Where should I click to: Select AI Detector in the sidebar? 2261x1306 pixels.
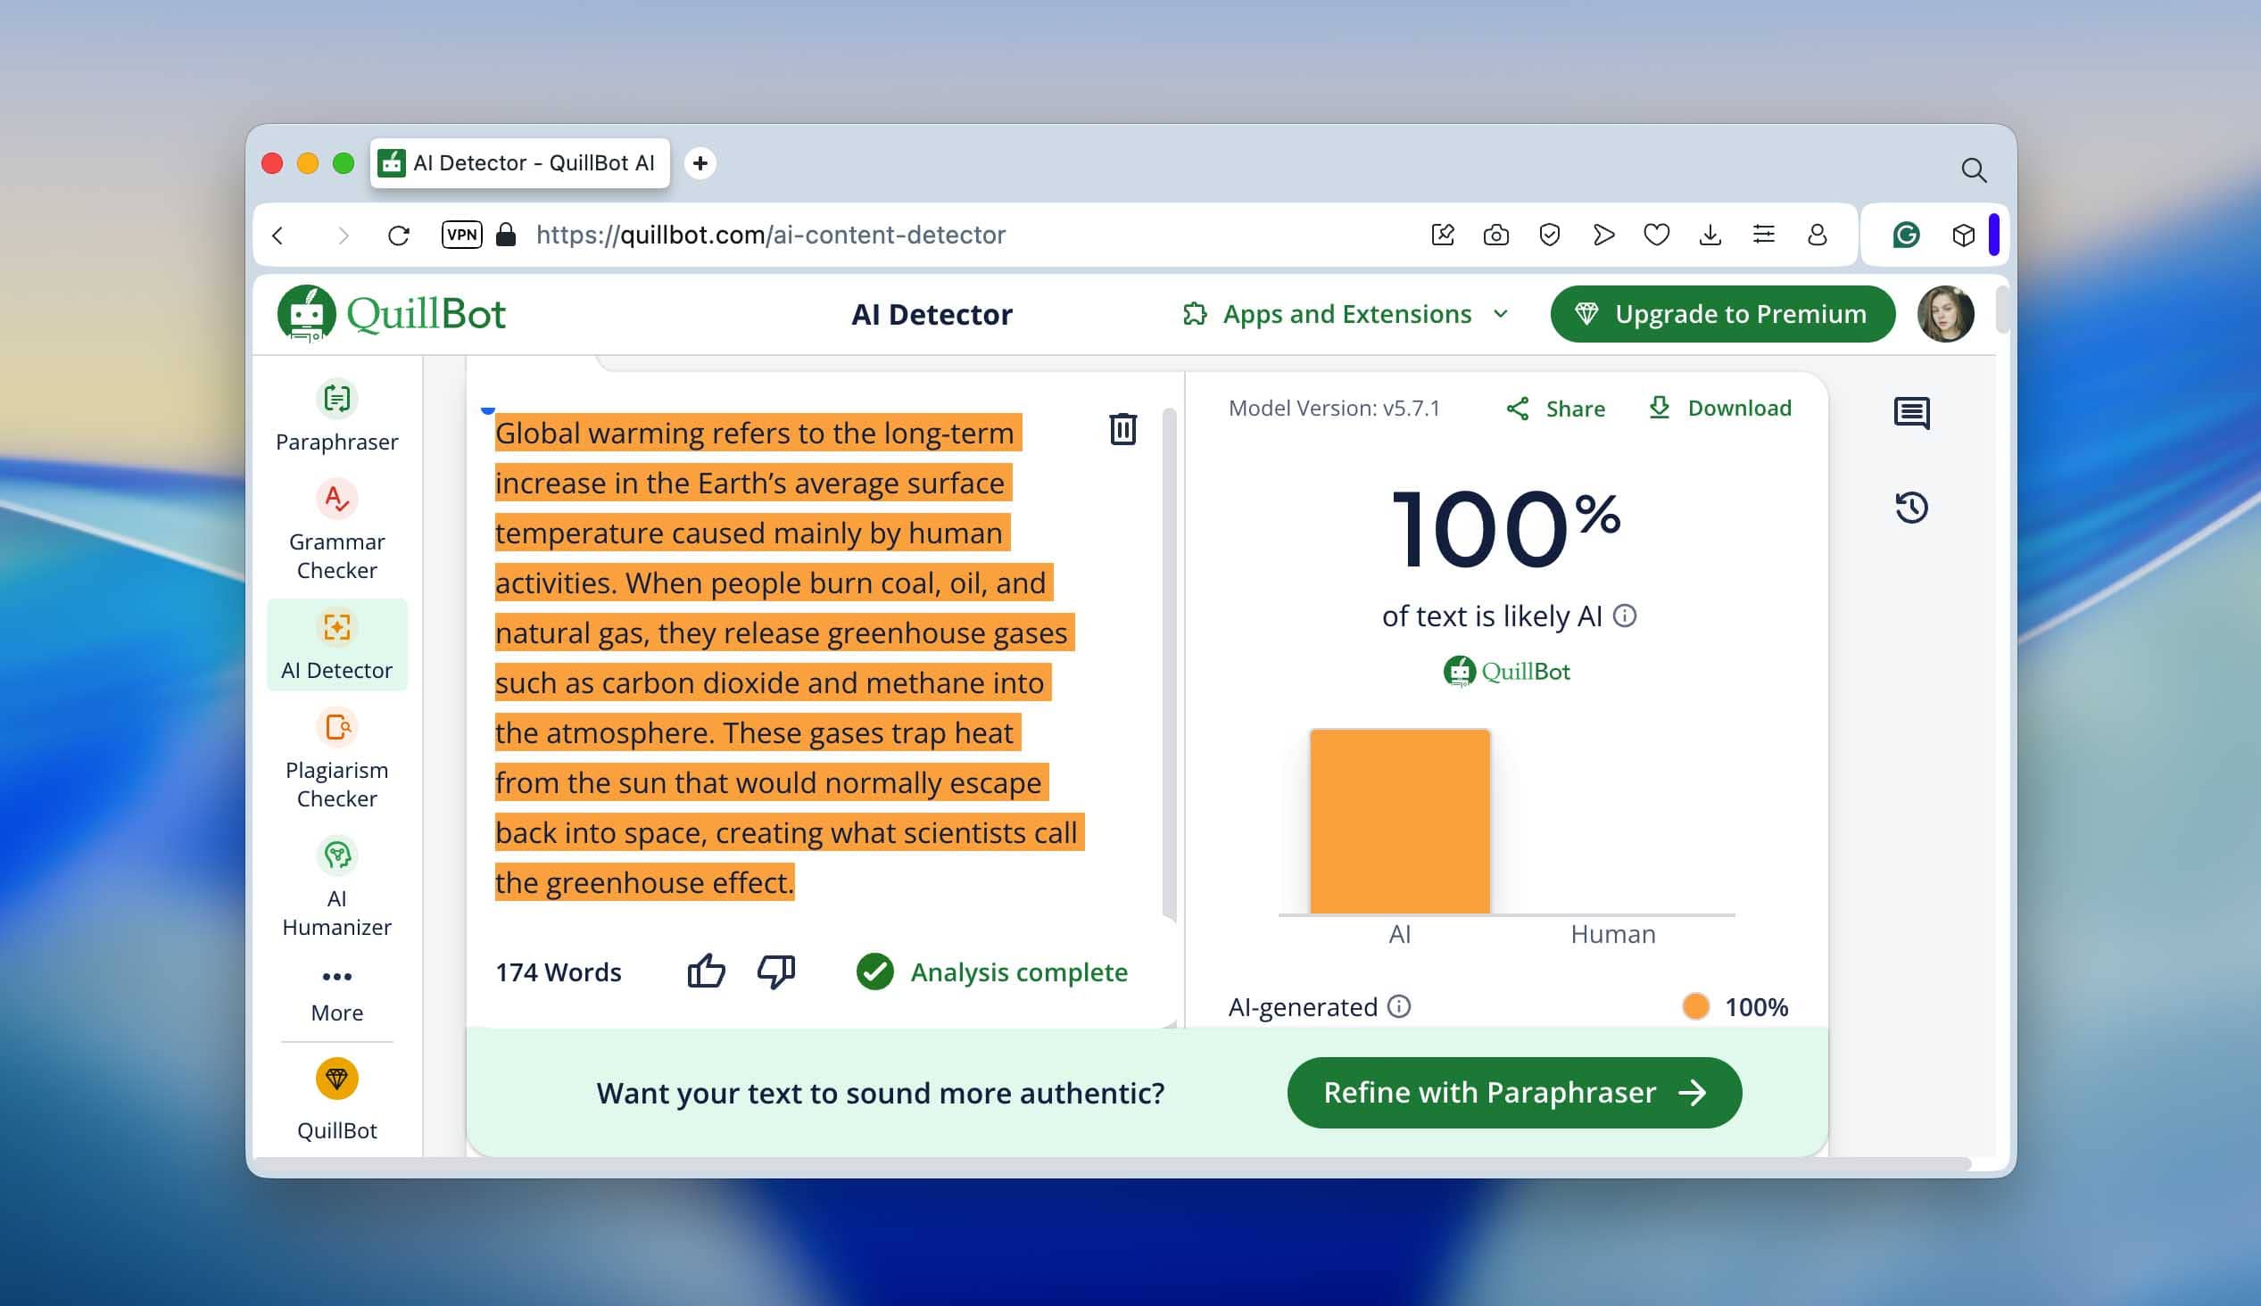[336, 645]
